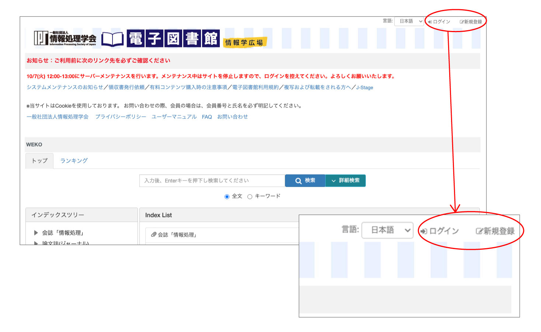Switch to the ランキング tab
The width and height of the screenshot is (541, 332).
74,161
